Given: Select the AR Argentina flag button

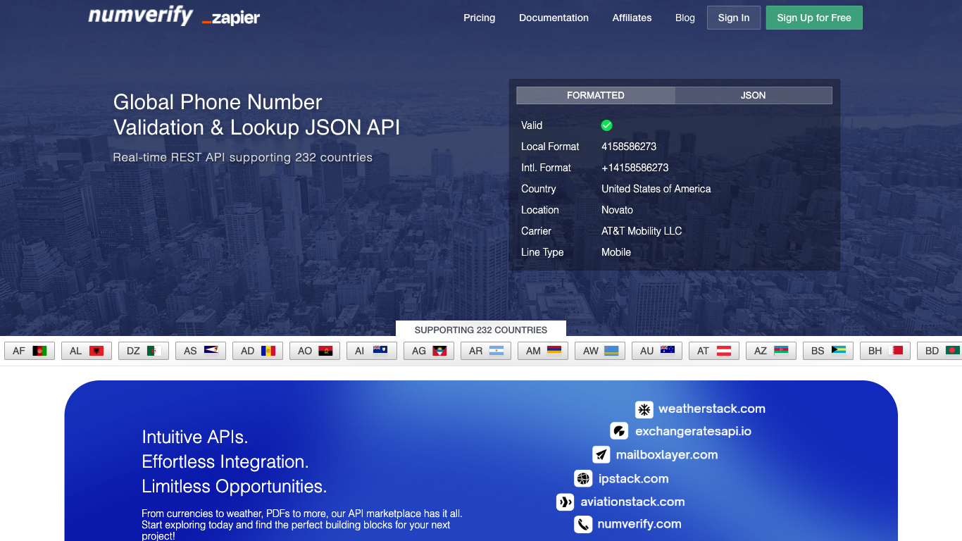Looking at the screenshot, I should (486, 351).
